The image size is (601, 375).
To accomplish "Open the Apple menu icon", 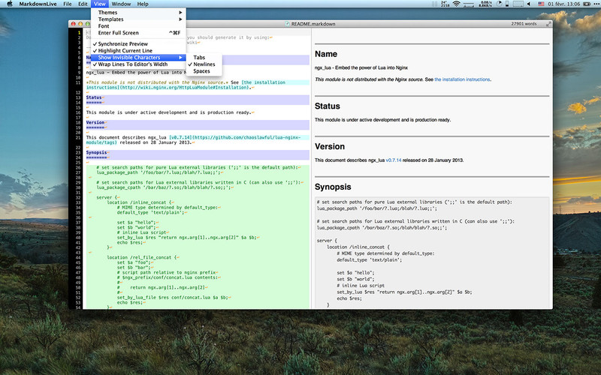I will (x=10, y=4).
